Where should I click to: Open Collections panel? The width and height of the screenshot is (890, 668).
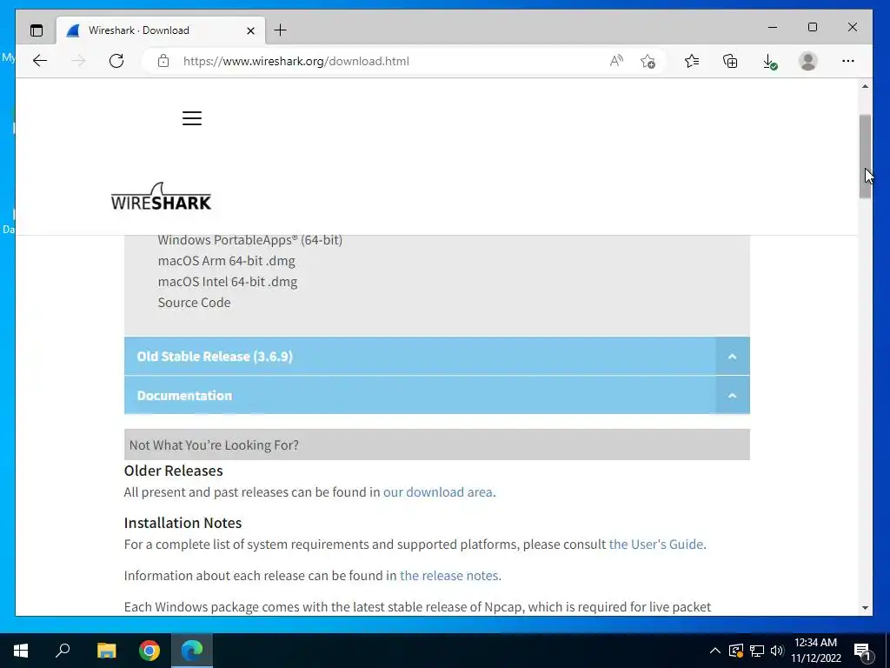pyautogui.click(x=730, y=61)
